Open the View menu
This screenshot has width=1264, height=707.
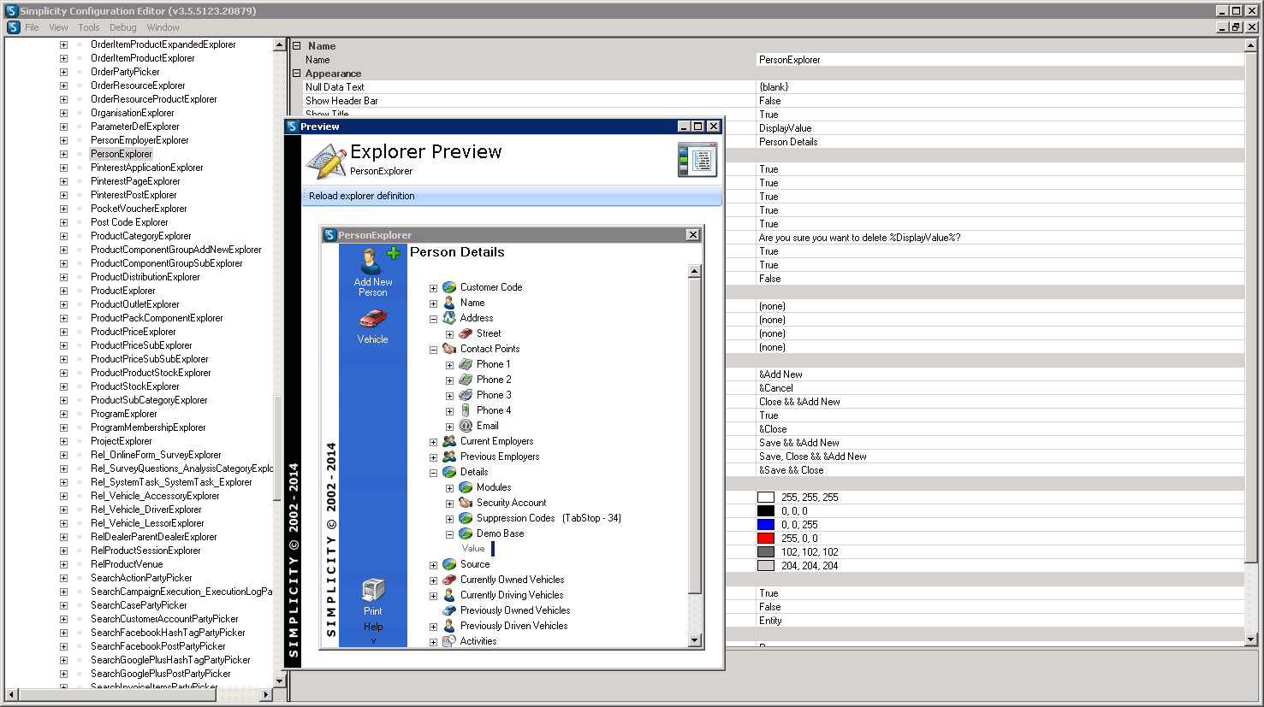click(x=58, y=27)
